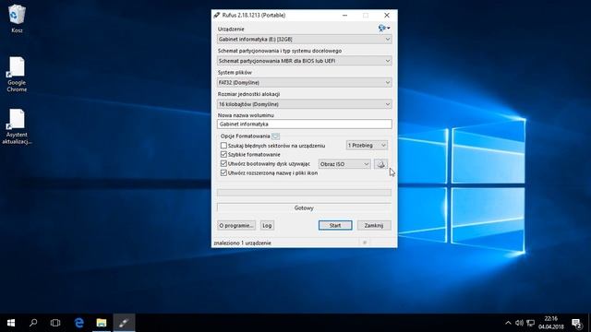Screen dimensions: 591x332
Task: Click status text znaleziono 1 urządzenie
Action: 242,243
